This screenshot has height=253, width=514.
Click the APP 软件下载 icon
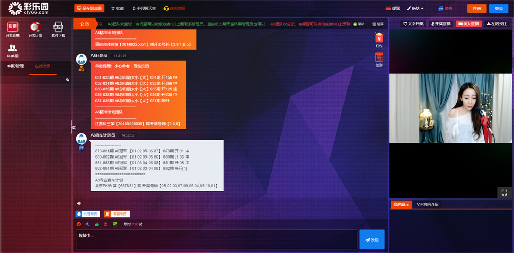click(x=59, y=29)
